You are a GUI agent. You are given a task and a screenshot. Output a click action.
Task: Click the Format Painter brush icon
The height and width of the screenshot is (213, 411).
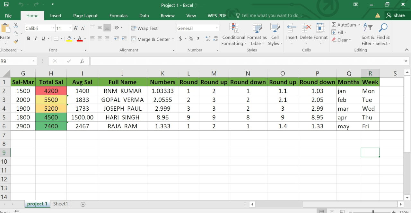pyautogui.click(x=16, y=41)
